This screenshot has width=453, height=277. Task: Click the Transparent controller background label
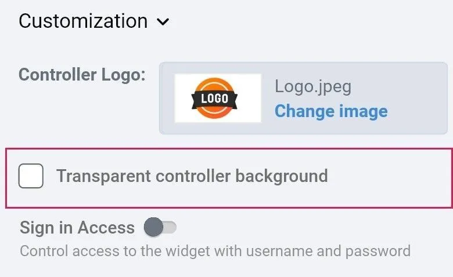pyautogui.click(x=192, y=176)
